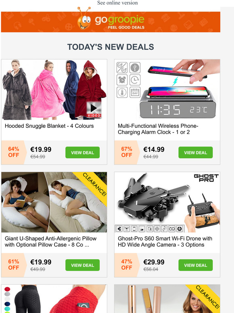Image resolution: width=234 pixels, height=313 pixels.
Task: View deal for Hooded Snuggle Blanket
Action: tap(82, 152)
